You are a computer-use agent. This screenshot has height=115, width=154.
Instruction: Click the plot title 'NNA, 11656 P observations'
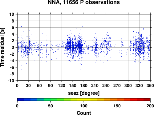84,2
